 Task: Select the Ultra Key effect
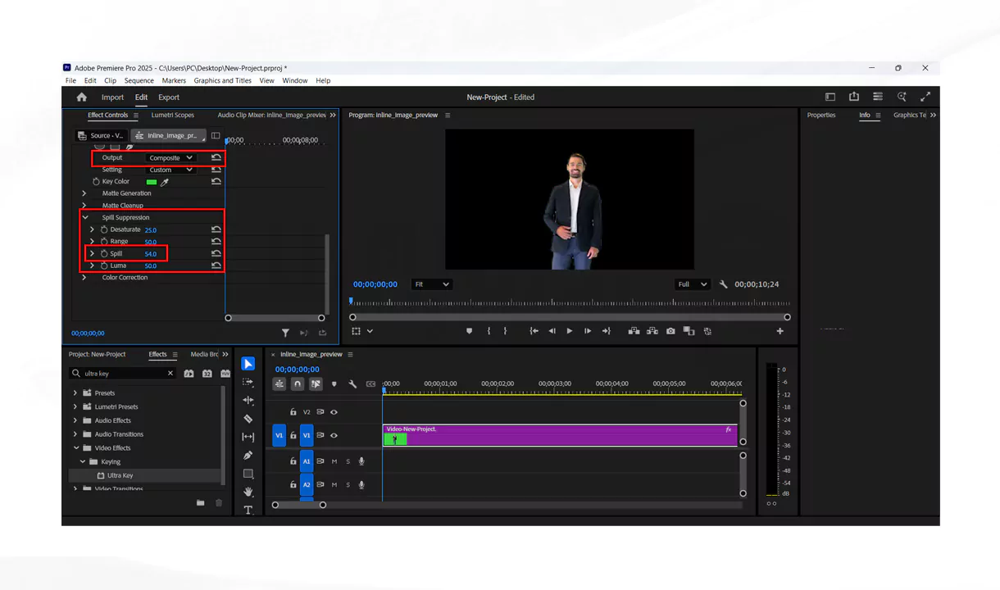120,475
